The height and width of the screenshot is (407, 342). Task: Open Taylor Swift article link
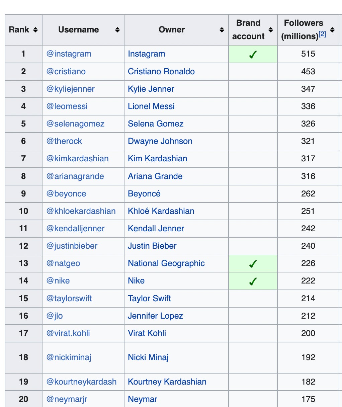coord(149,298)
